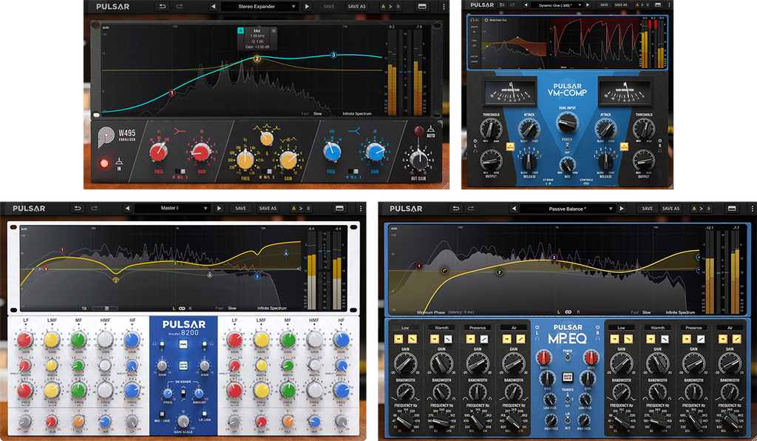Click the L/R link icon under 8200 graph
The image size is (757, 441).
(x=182, y=308)
